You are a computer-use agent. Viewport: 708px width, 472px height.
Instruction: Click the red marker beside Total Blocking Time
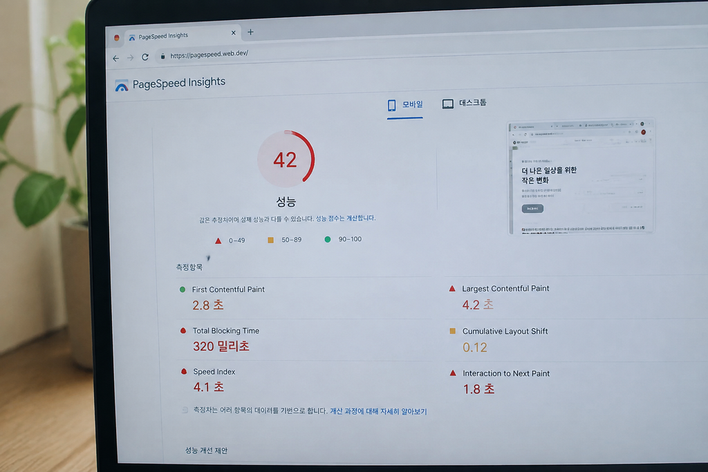183,331
